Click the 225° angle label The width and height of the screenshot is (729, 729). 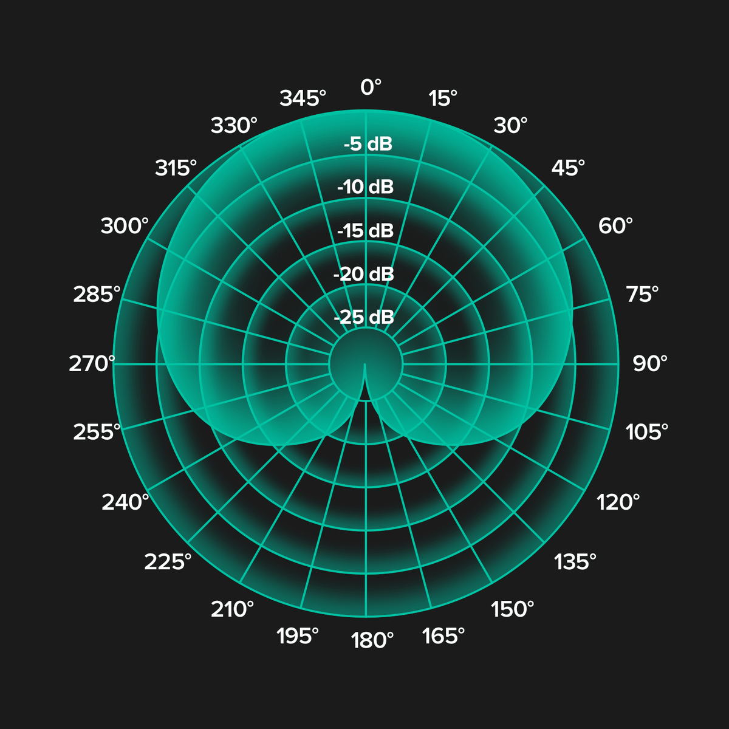[168, 561]
